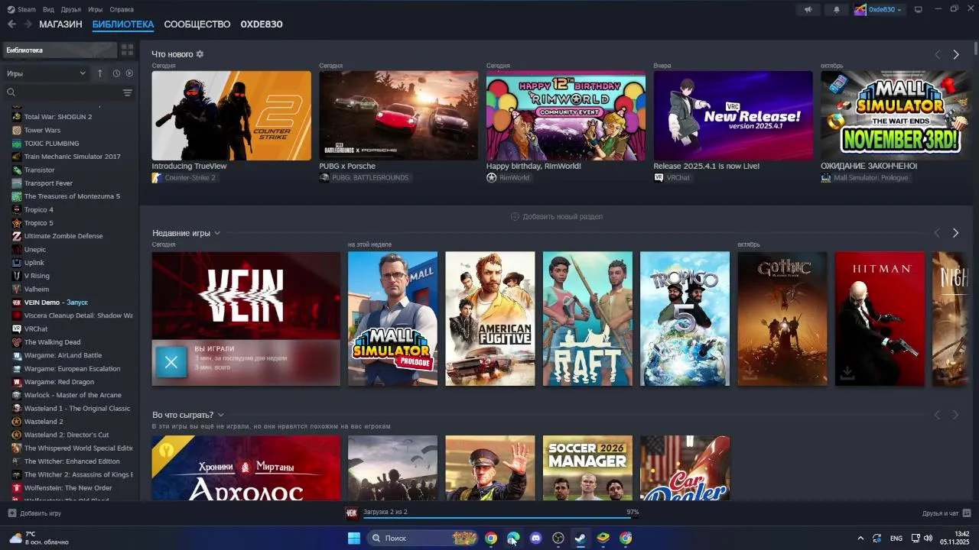Open advanced library filters icon
Viewport: 979px width, 550px height.
(x=128, y=92)
